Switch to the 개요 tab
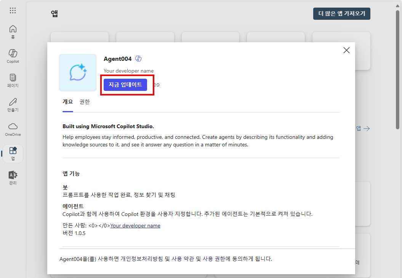Screen dimensions: 402x278 point(68,102)
